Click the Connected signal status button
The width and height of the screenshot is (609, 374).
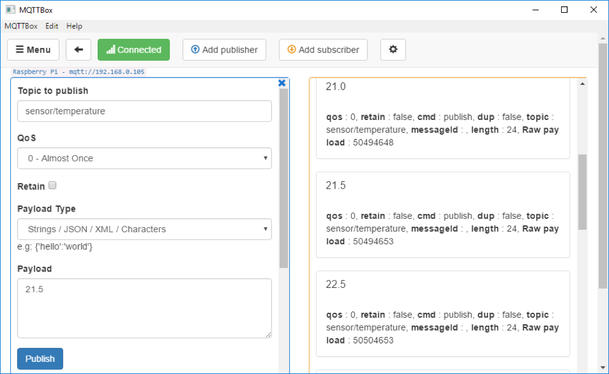[133, 50]
